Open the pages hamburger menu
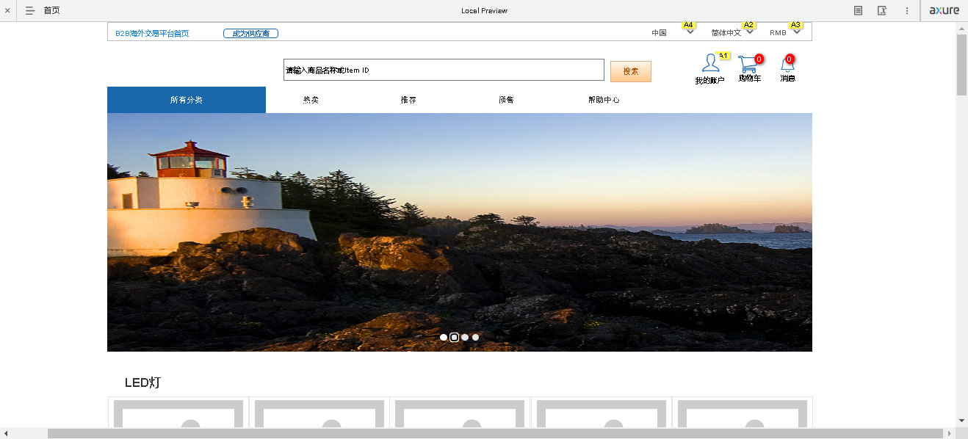968x439 pixels. pos(30,10)
